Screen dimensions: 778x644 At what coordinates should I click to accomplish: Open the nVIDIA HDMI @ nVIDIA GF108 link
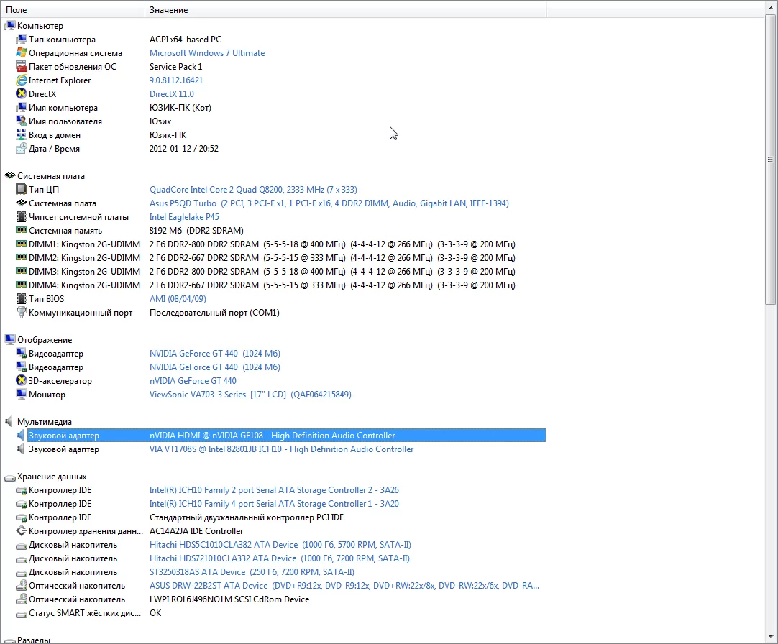tap(273, 435)
